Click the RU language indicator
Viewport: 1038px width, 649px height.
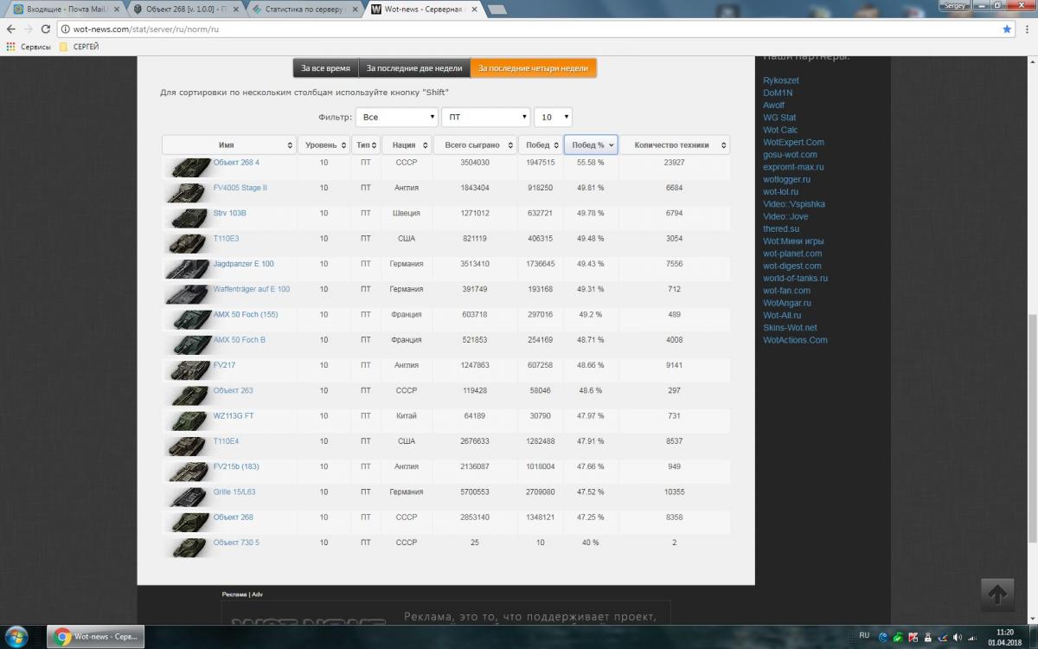point(865,636)
